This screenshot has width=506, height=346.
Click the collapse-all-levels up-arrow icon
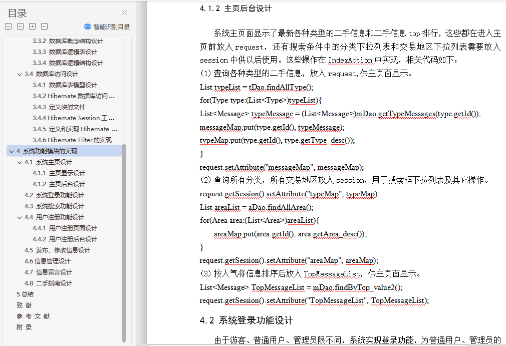coord(21,27)
